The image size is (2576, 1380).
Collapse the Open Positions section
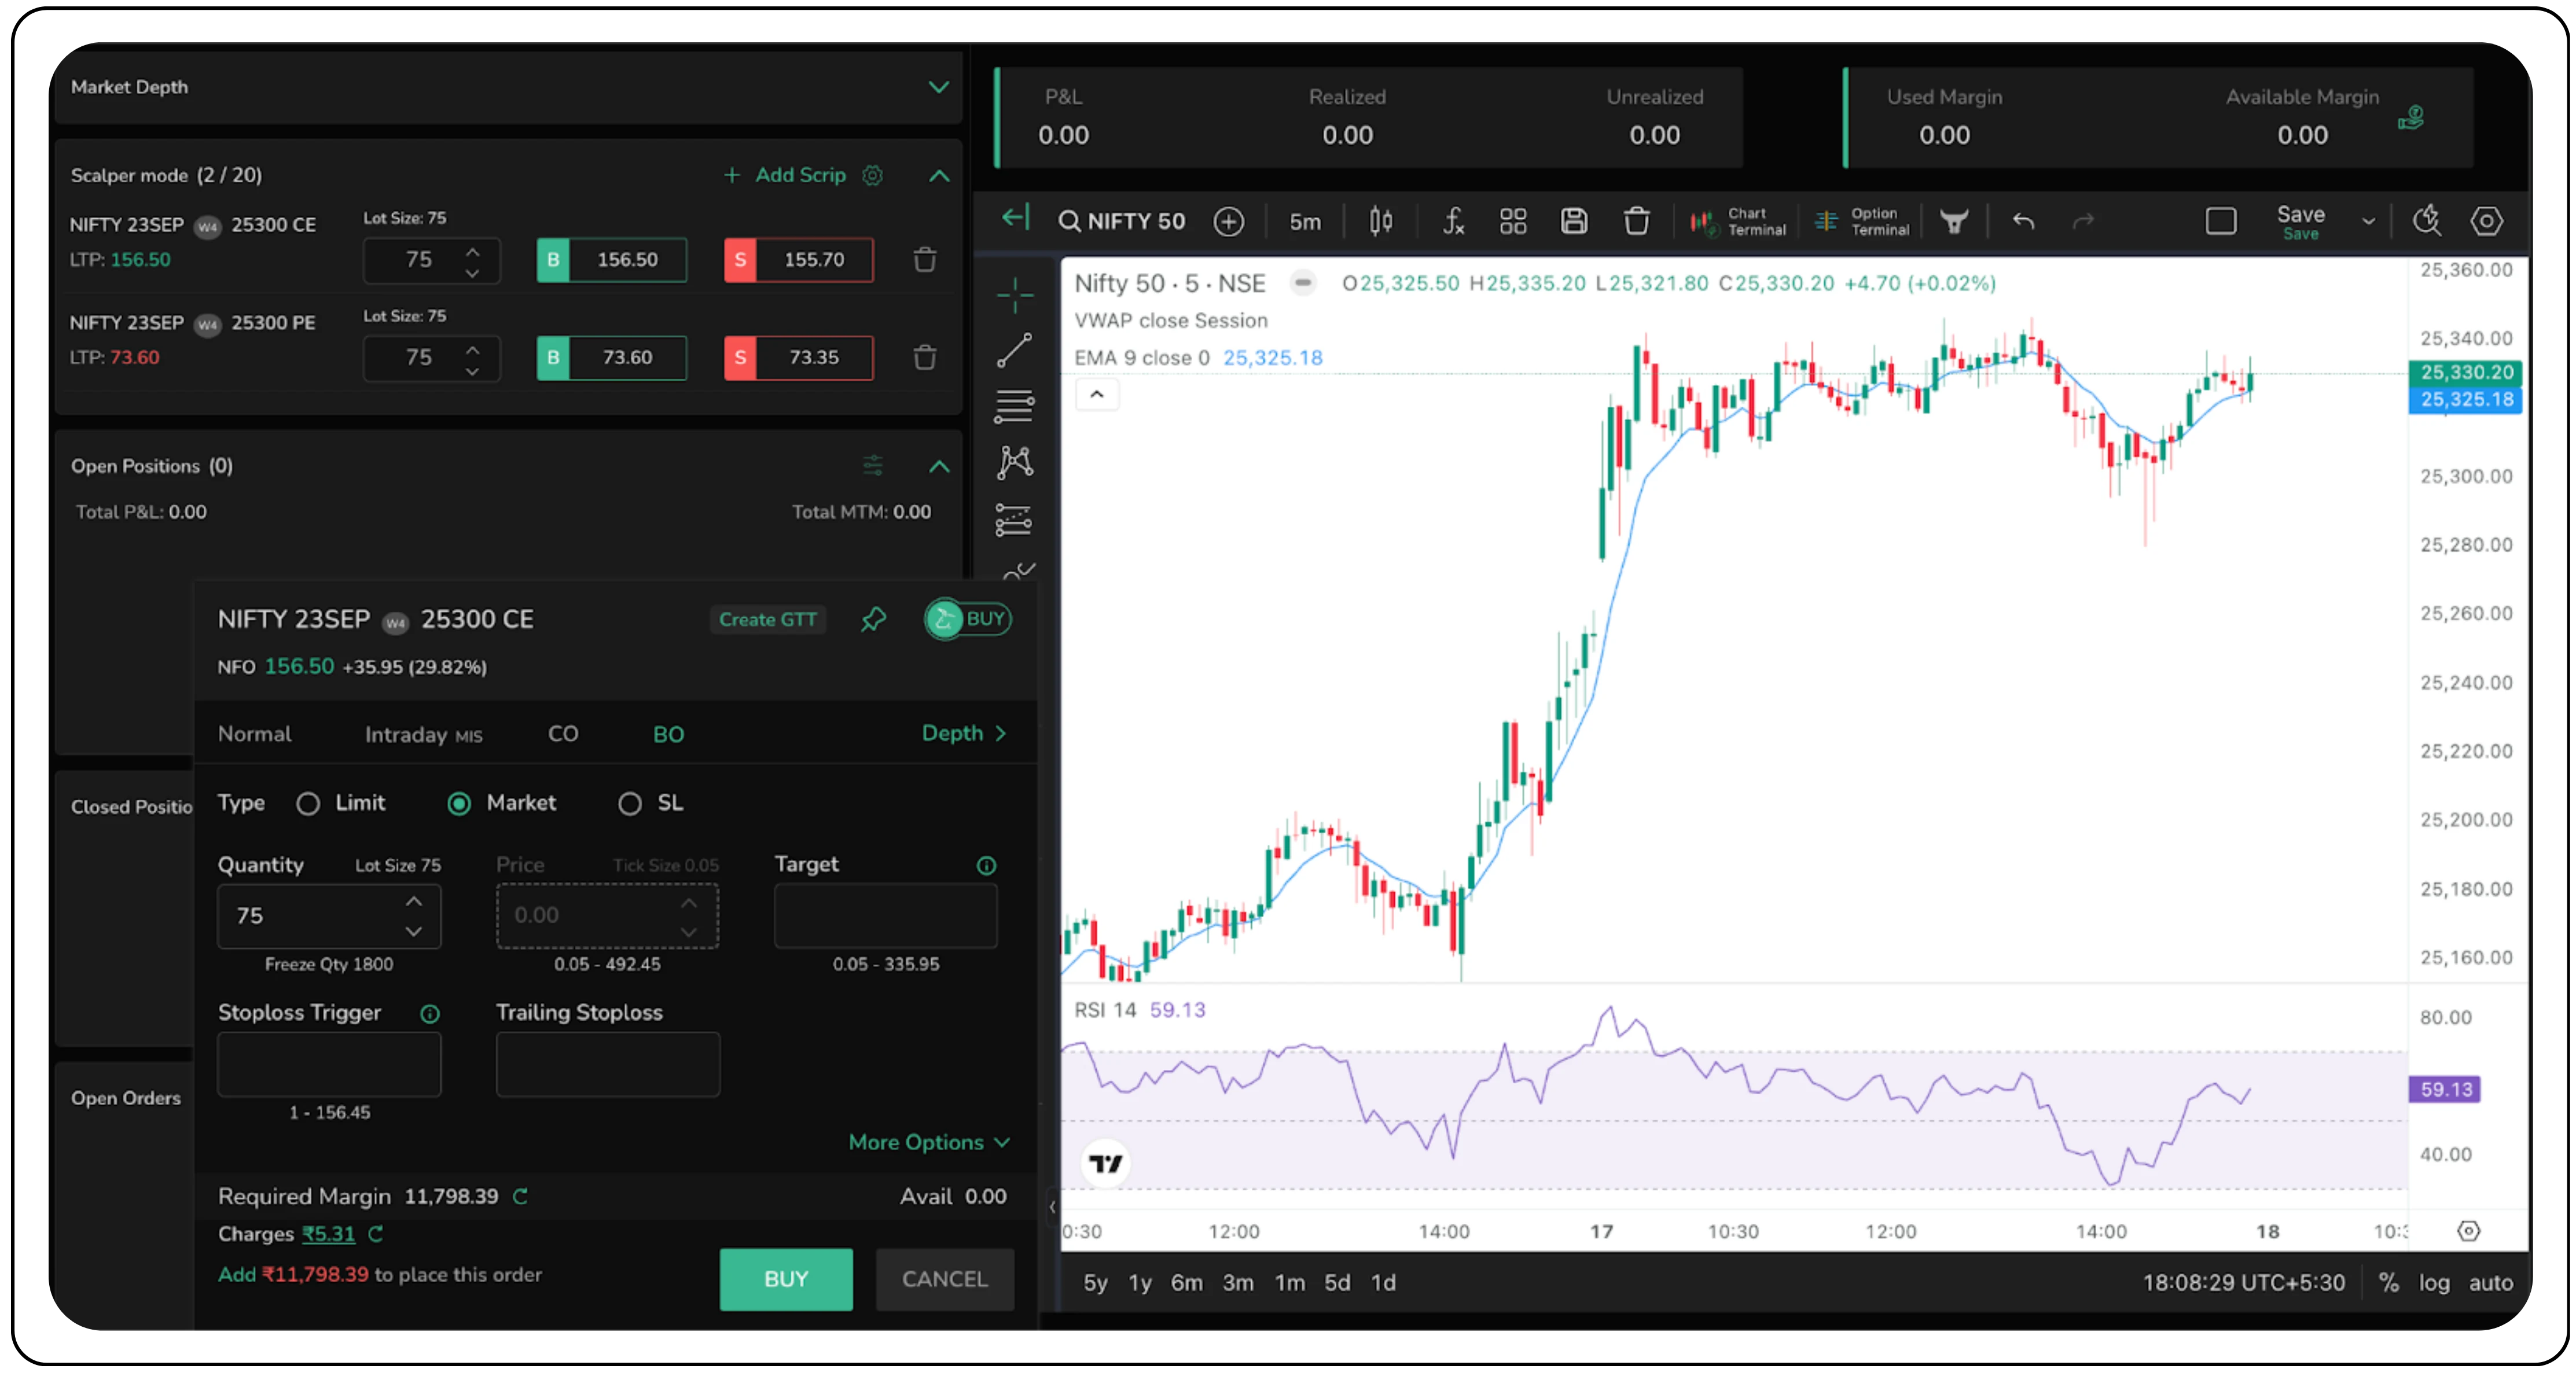938,466
